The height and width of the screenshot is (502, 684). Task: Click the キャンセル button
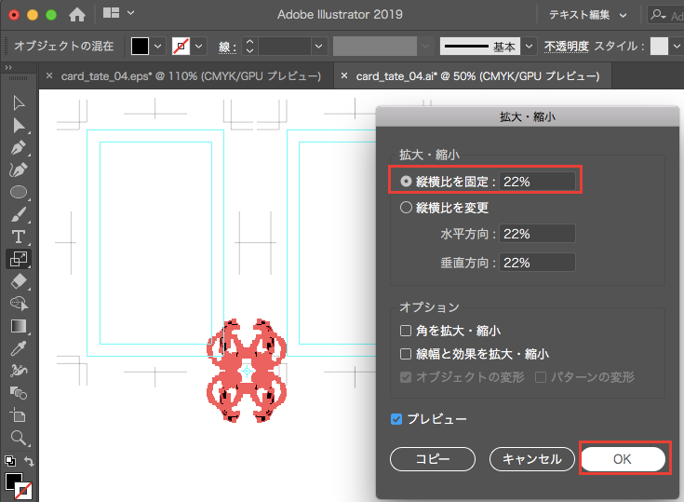(531, 458)
